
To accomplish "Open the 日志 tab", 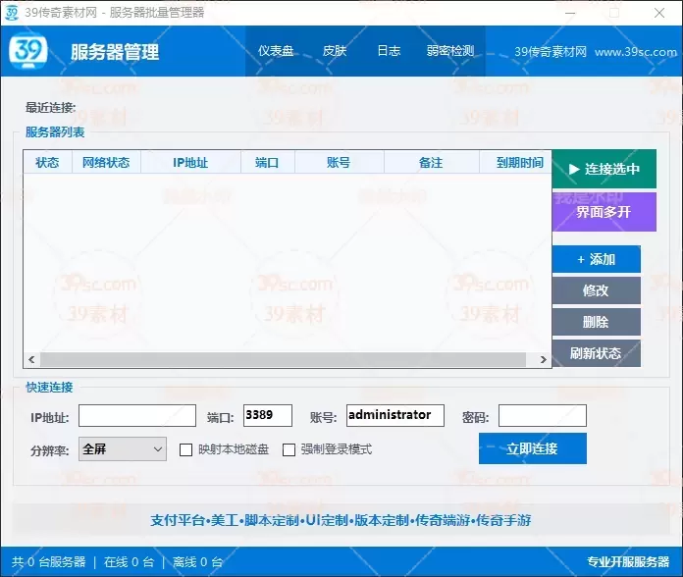I will (389, 51).
